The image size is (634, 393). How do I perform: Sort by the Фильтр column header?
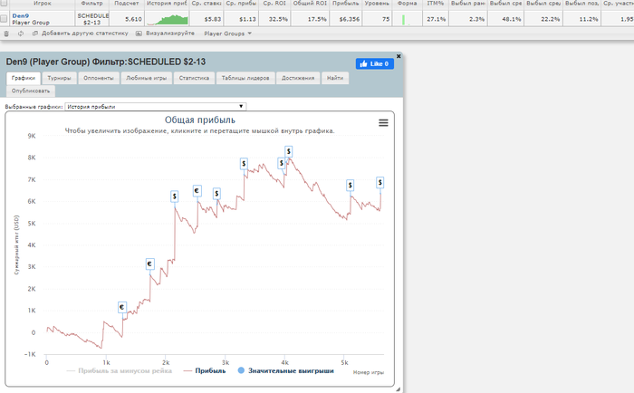point(91,4)
